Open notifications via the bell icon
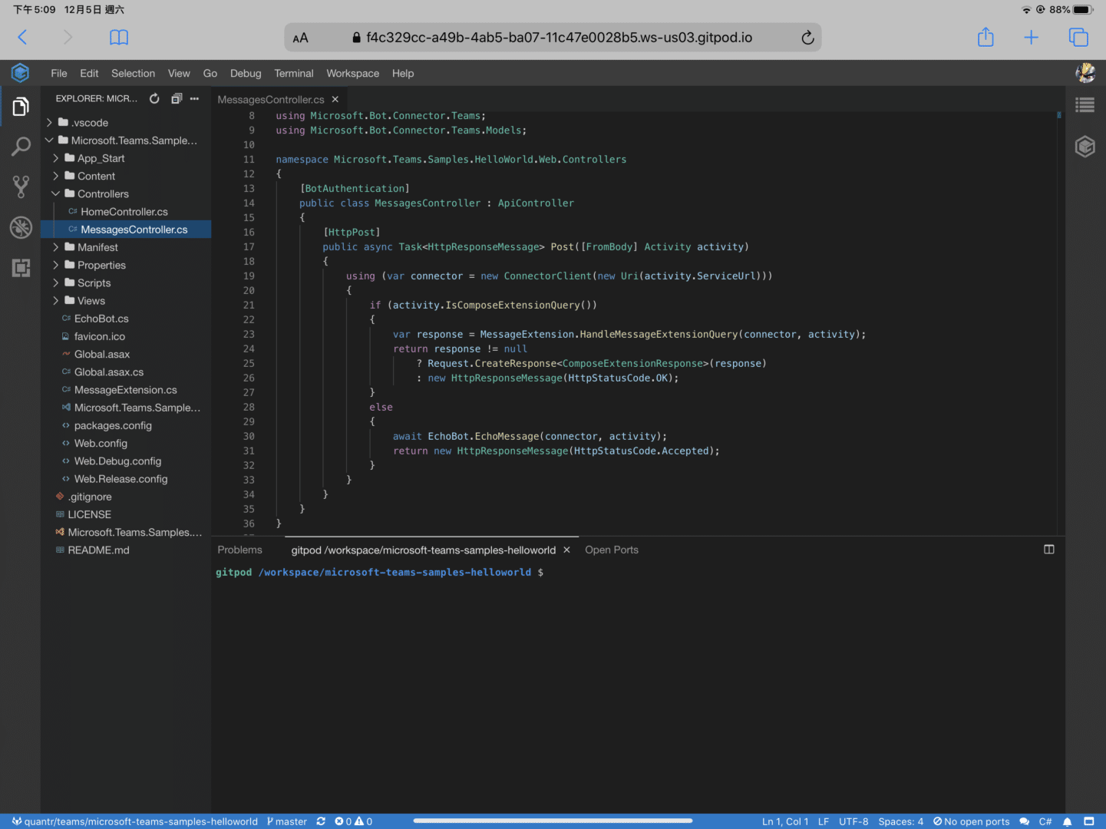The width and height of the screenshot is (1106, 829). pyautogui.click(x=1067, y=821)
